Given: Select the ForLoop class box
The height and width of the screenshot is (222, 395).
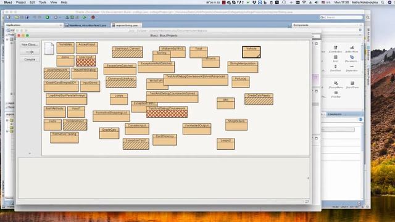Looking at the screenshot, I should tap(241, 82).
